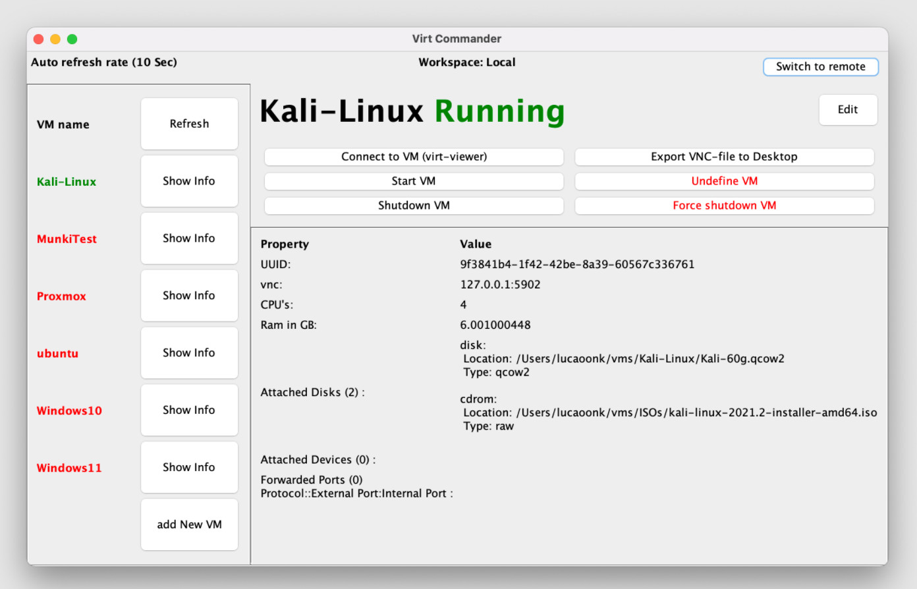Click the red Undefine VM button

[x=724, y=181]
